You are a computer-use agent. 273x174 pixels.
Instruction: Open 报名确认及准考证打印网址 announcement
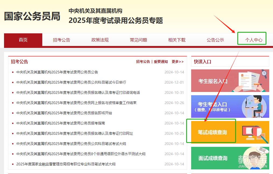[75, 133]
